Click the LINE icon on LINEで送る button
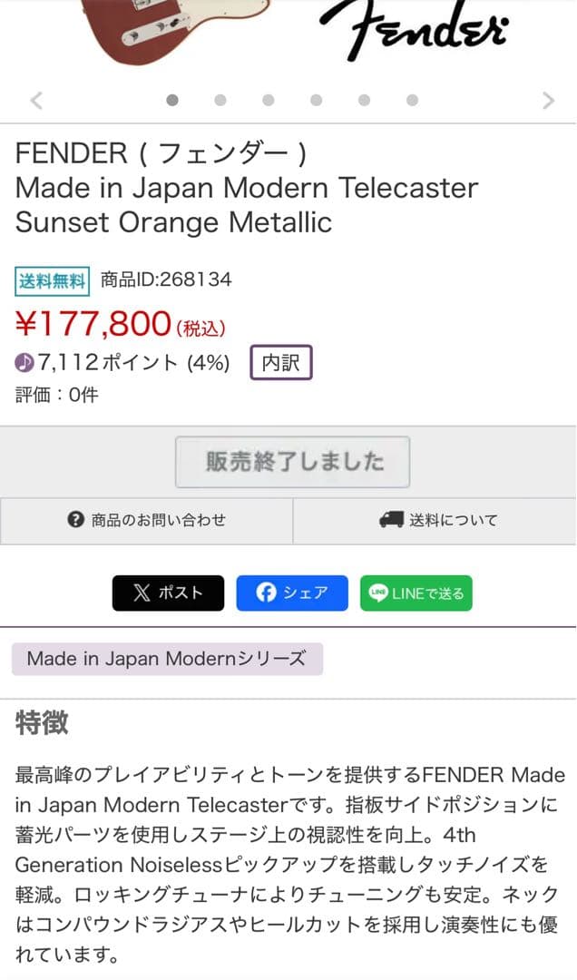 pyautogui.click(x=377, y=593)
